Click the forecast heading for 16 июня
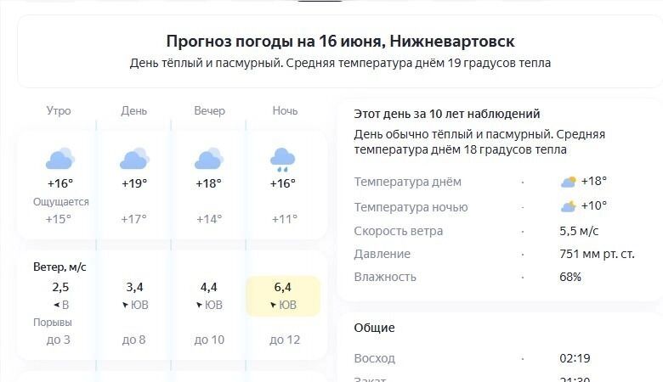The height and width of the screenshot is (382, 663). [340, 41]
